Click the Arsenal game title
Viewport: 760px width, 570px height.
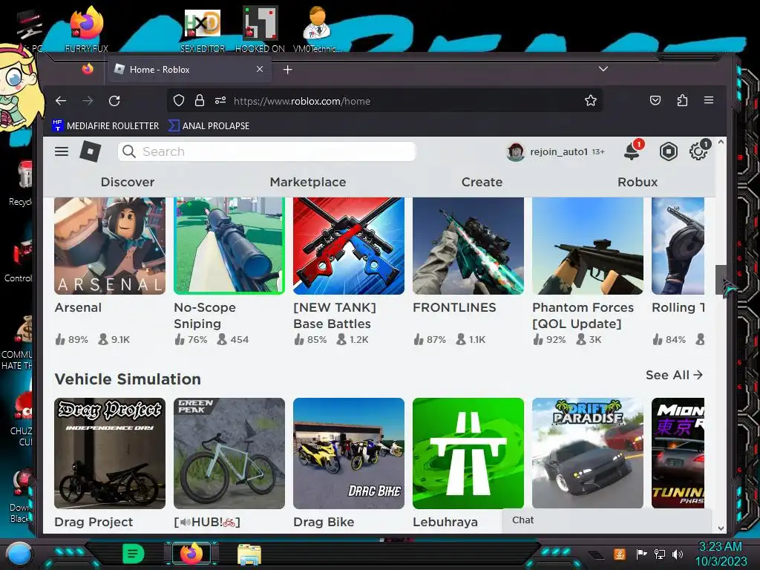(78, 307)
